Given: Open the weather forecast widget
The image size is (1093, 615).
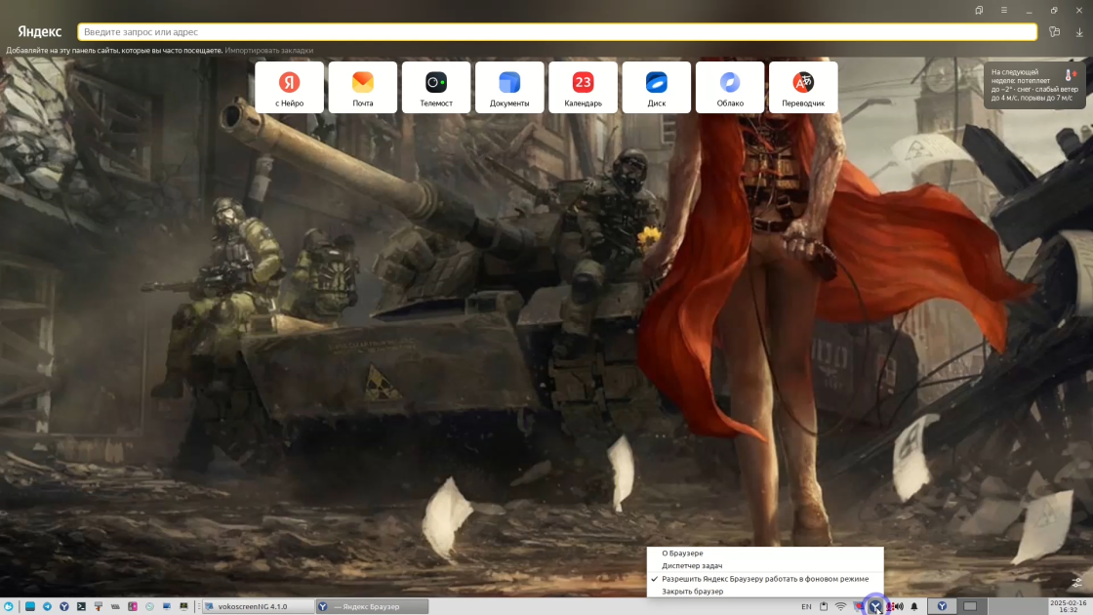Looking at the screenshot, I should [x=1034, y=86].
